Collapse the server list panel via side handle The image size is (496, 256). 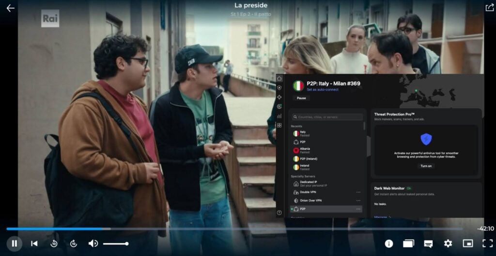coord(368,146)
